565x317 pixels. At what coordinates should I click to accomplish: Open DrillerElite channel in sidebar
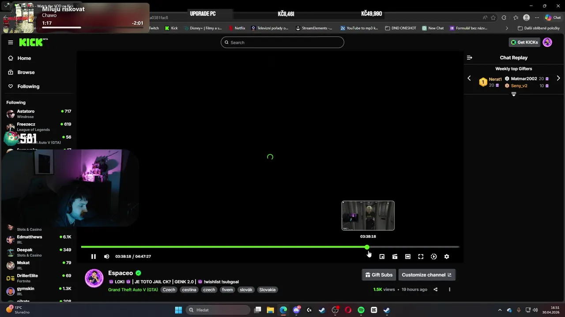38,278
